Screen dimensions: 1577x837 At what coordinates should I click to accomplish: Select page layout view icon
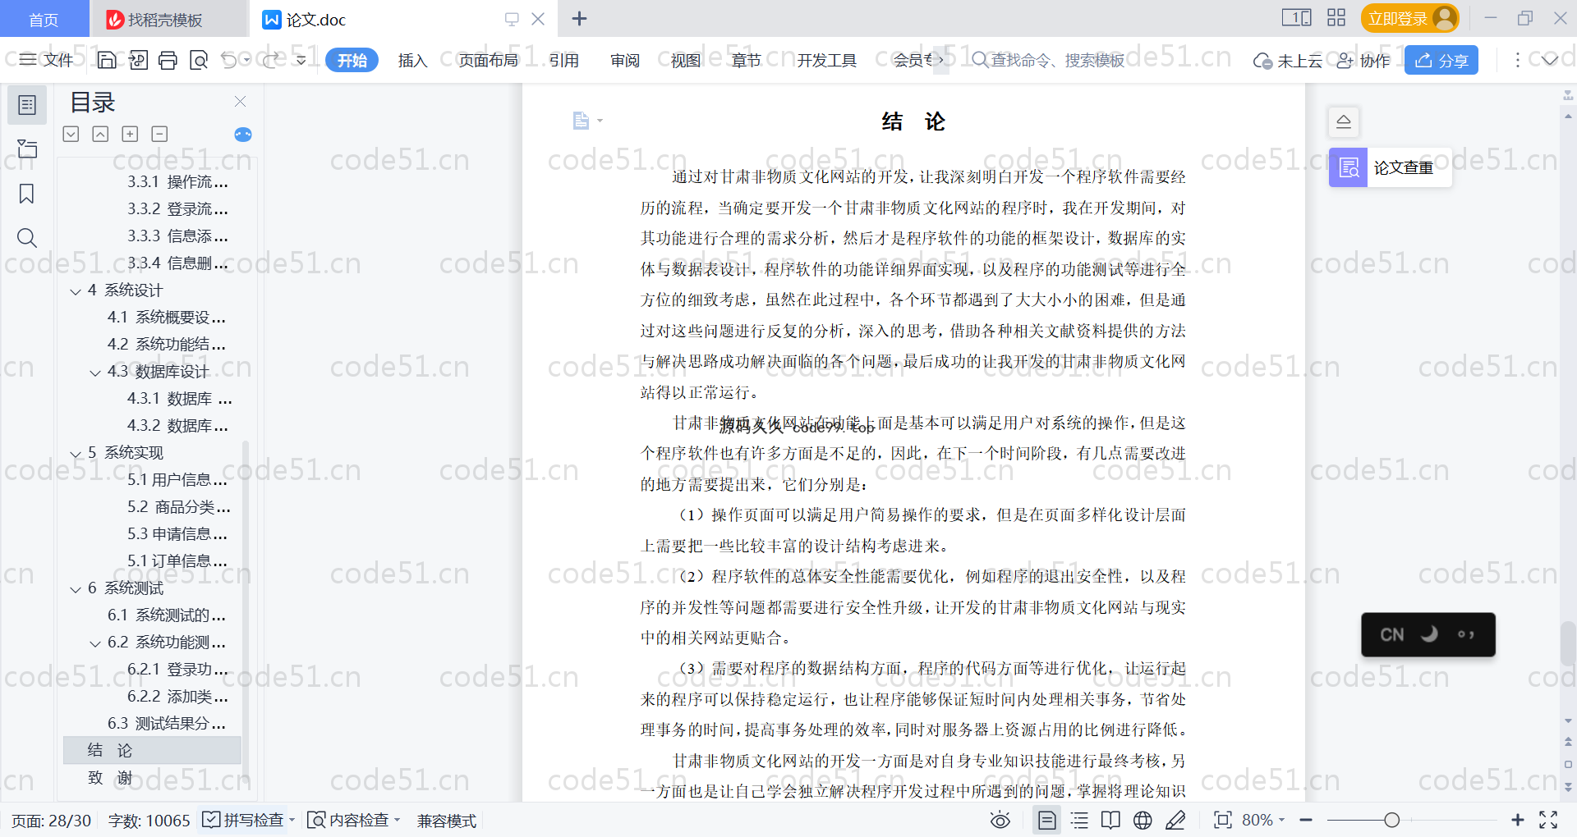click(x=1047, y=820)
